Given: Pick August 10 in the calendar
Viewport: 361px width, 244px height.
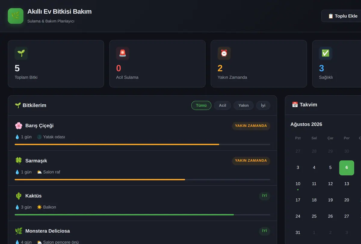Looking at the screenshot, I should tap(298, 184).
